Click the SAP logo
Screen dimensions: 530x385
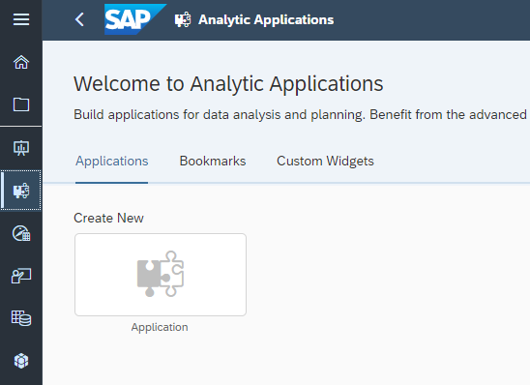135,19
